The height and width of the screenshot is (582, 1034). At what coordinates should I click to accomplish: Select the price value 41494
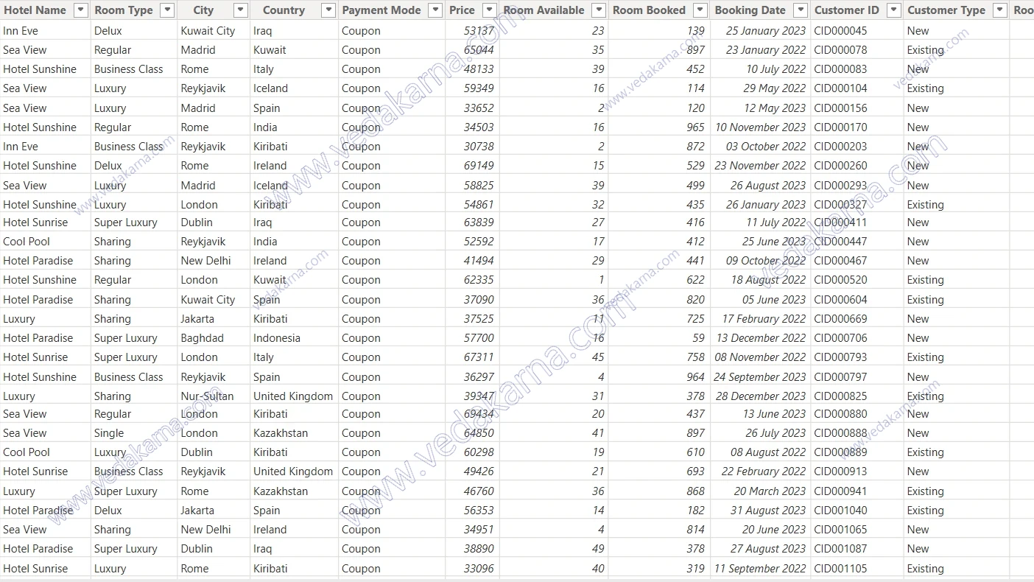click(x=479, y=261)
